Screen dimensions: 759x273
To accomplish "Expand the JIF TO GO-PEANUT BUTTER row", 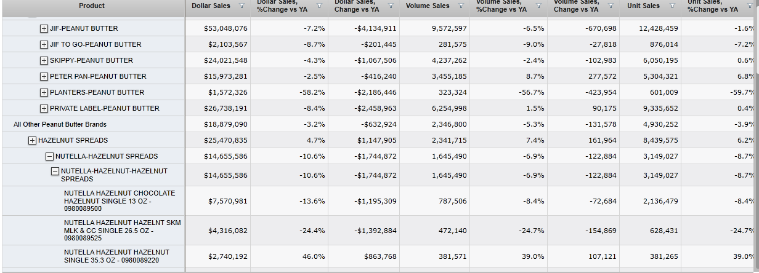I will tap(44, 44).
